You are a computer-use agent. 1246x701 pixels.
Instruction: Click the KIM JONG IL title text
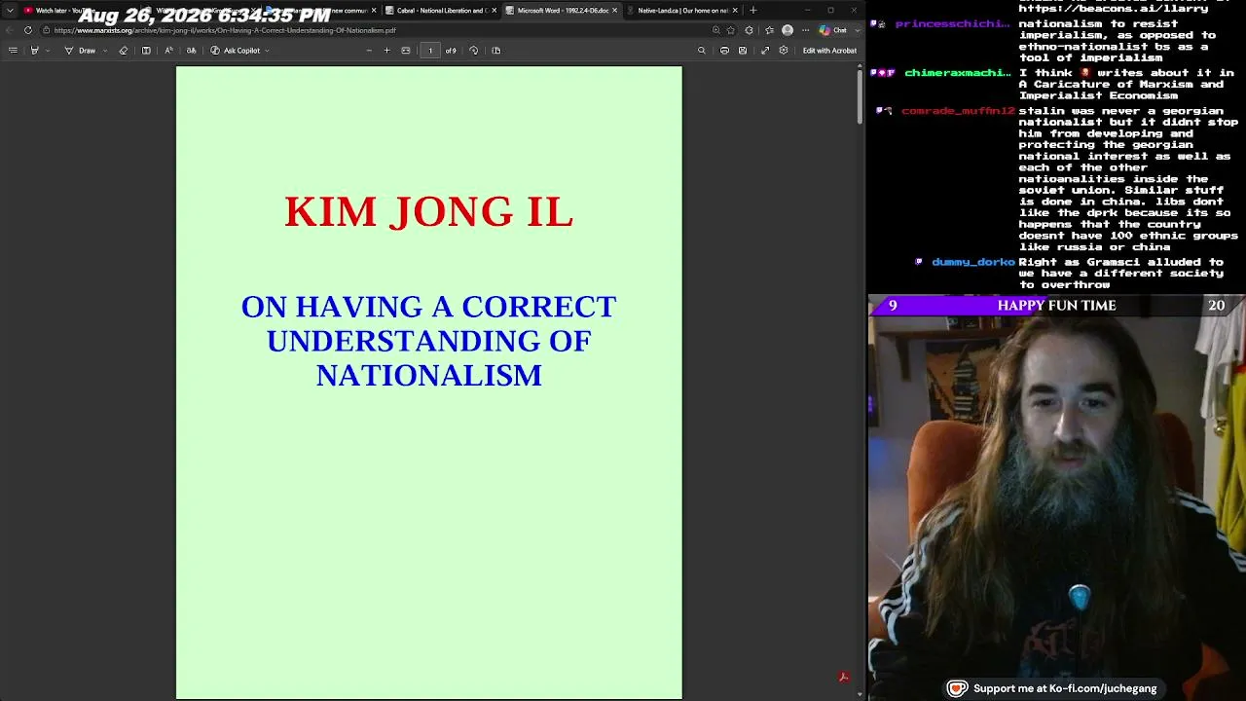click(429, 212)
